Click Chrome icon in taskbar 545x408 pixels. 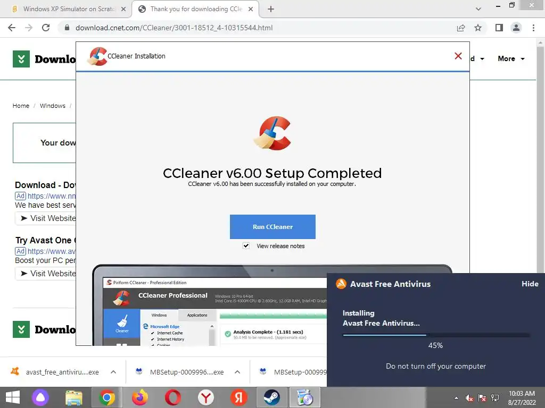point(107,397)
